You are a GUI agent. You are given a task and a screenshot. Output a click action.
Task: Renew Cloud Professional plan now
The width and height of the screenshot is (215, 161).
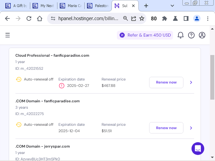[166, 83]
